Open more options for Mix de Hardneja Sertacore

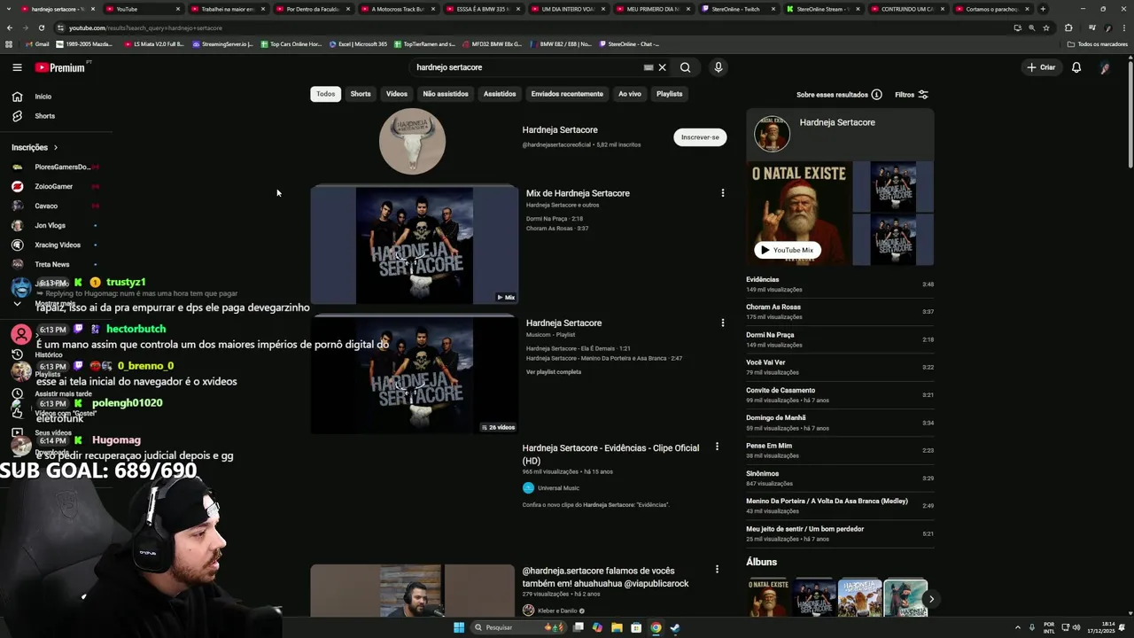coord(722,193)
